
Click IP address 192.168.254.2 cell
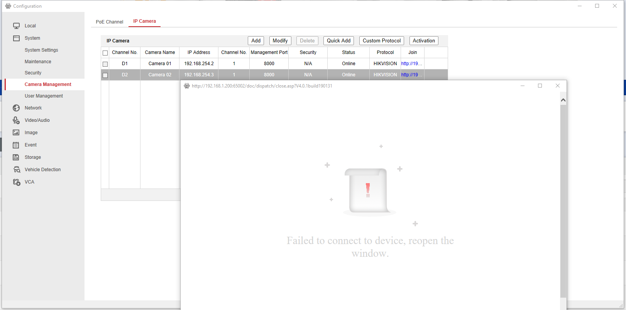pos(199,64)
